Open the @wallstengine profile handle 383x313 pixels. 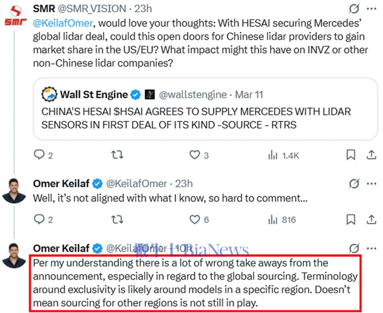(193, 94)
